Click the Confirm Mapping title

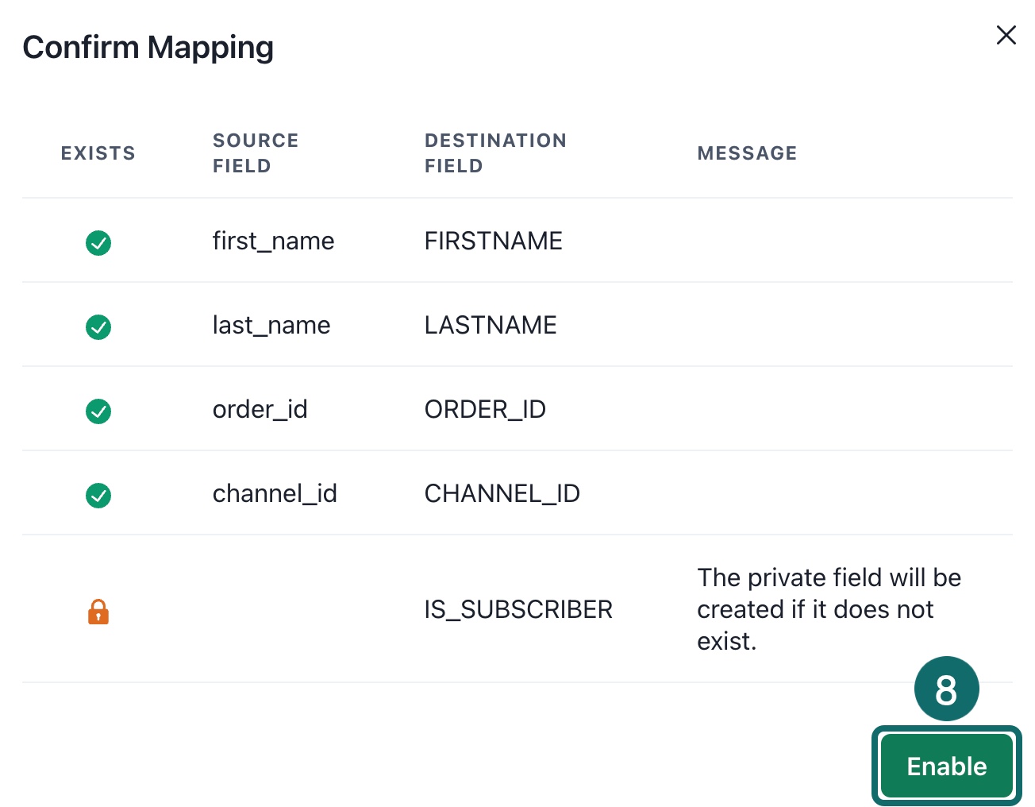pos(148,48)
